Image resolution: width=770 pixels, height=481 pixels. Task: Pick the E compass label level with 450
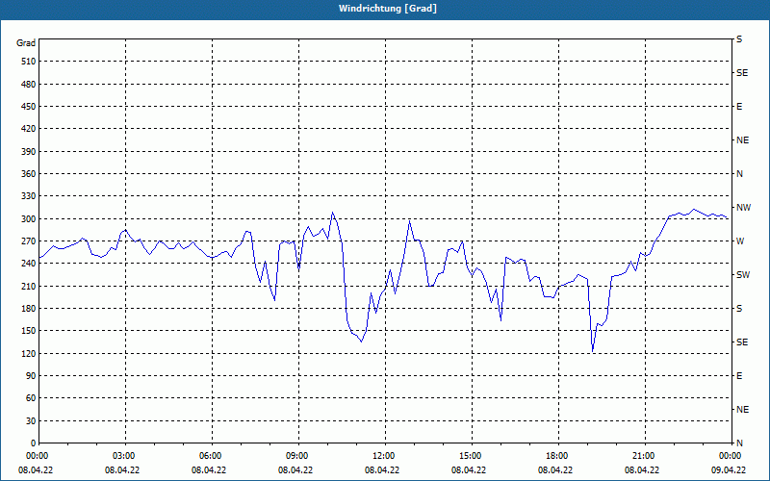coord(739,107)
